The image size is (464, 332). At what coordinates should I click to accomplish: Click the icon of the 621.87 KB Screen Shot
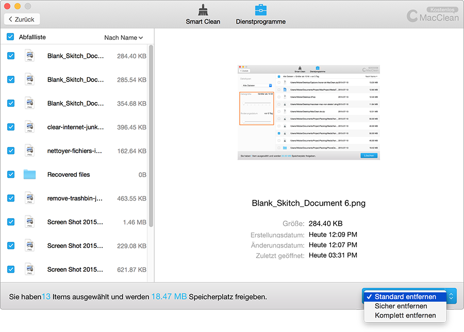[29, 269]
